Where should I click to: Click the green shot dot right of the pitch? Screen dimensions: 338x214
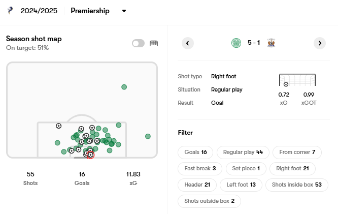pyautogui.click(x=148, y=136)
